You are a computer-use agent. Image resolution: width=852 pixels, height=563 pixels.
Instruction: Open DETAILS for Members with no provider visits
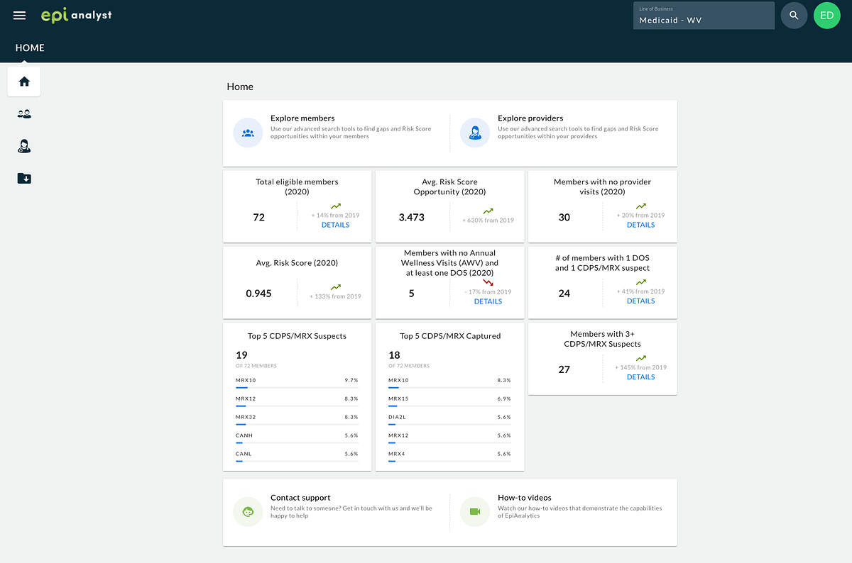(x=640, y=225)
